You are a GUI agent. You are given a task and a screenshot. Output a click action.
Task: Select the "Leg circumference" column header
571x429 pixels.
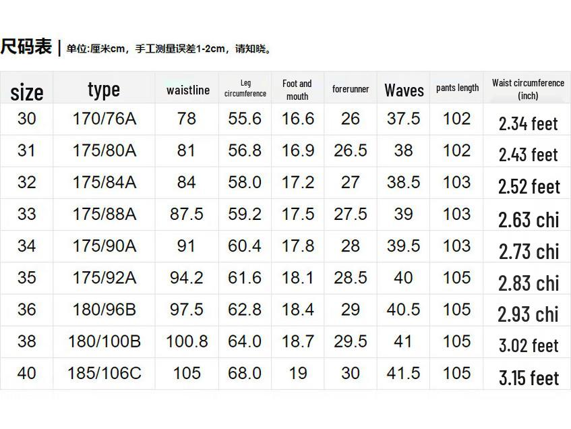click(245, 88)
